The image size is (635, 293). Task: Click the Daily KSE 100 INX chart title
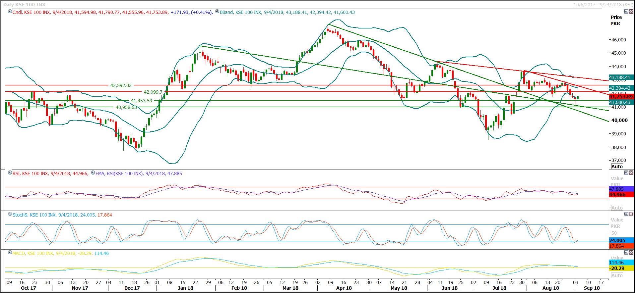point(24,5)
